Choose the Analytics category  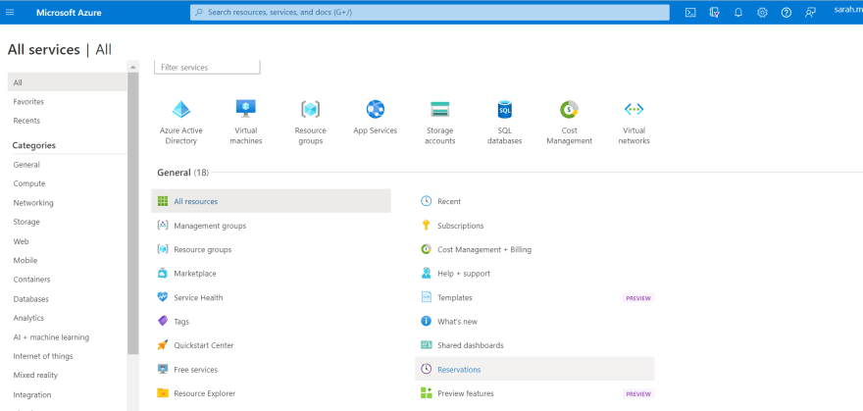pos(28,318)
